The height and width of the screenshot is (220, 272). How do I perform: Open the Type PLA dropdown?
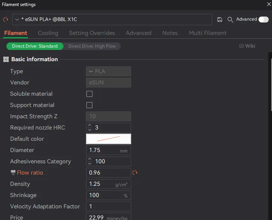click(109, 71)
